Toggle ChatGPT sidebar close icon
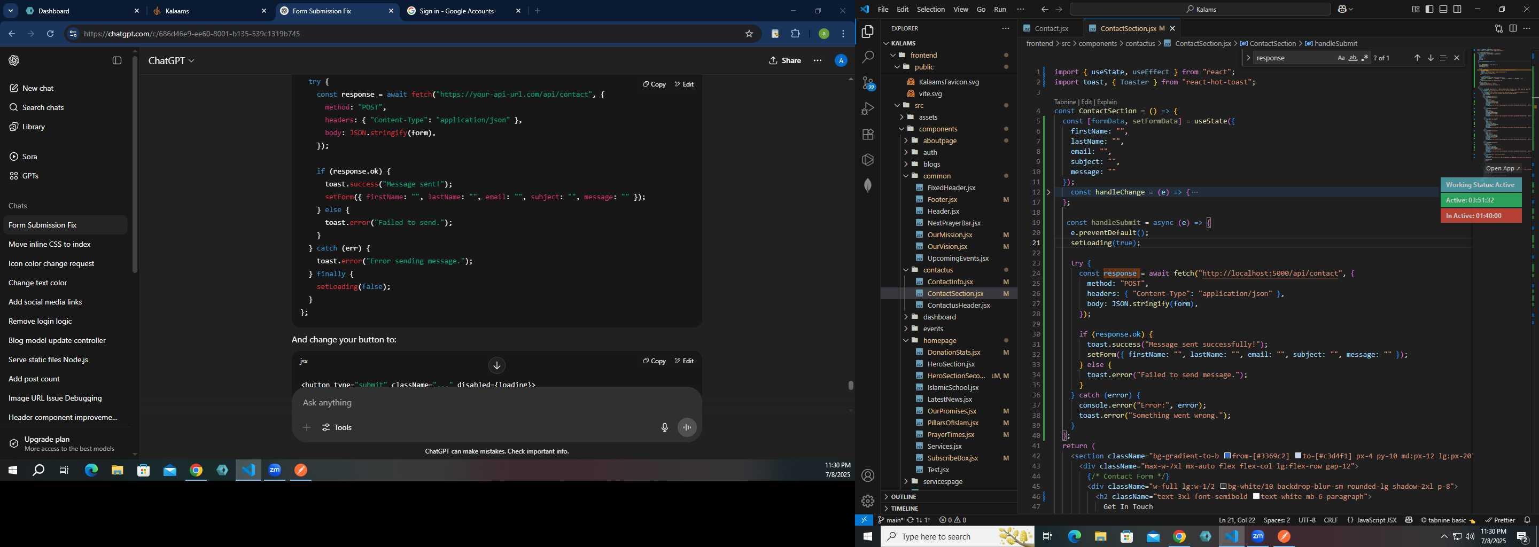1539x547 pixels. point(117,60)
